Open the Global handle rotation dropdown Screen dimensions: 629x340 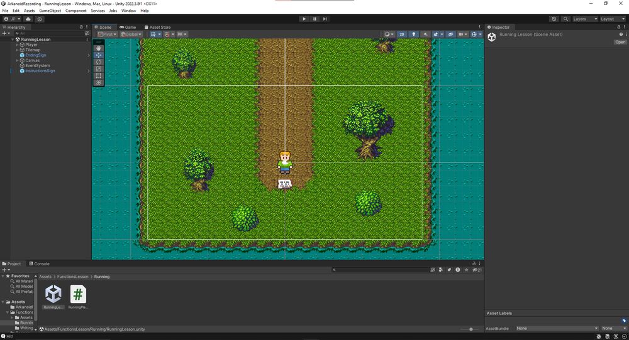click(x=131, y=35)
